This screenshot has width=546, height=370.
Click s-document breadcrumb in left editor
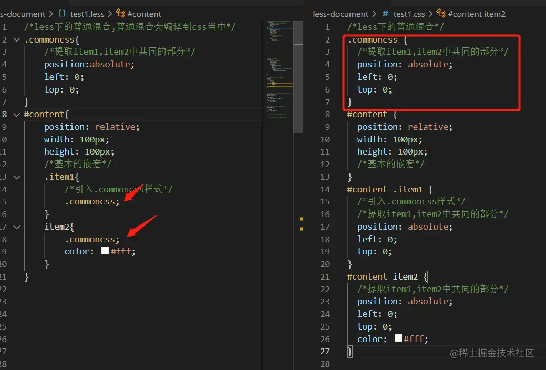pyautogui.click(x=23, y=14)
